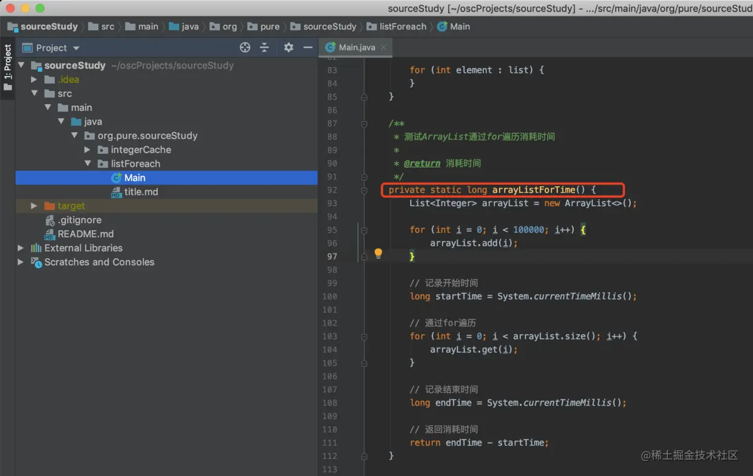Viewport: 753px width, 476px height.
Task: Click the Main class icon in project tree
Action: (x=117, y=178)
